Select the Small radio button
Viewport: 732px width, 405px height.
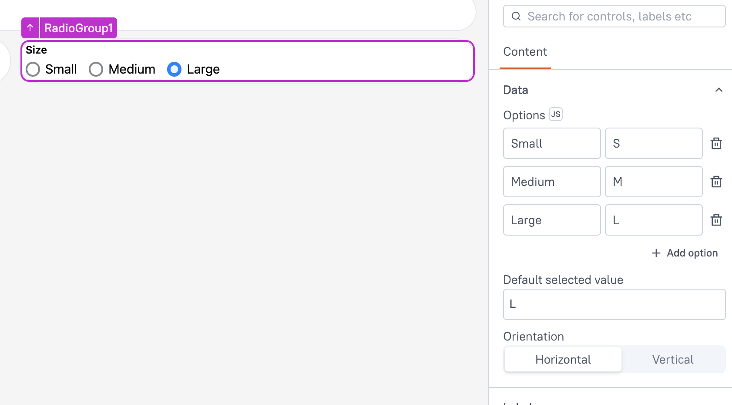point(33,69)
